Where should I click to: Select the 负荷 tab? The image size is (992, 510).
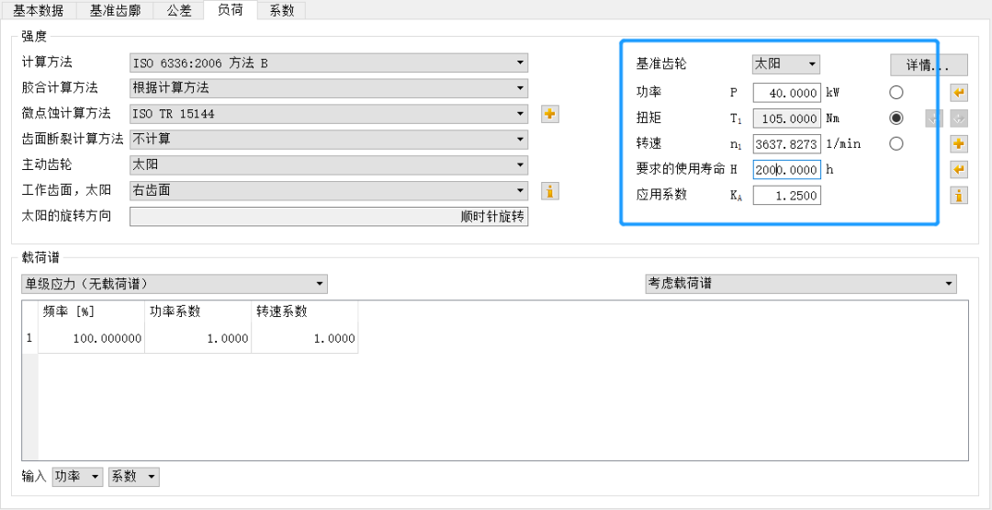pos(231,9)
